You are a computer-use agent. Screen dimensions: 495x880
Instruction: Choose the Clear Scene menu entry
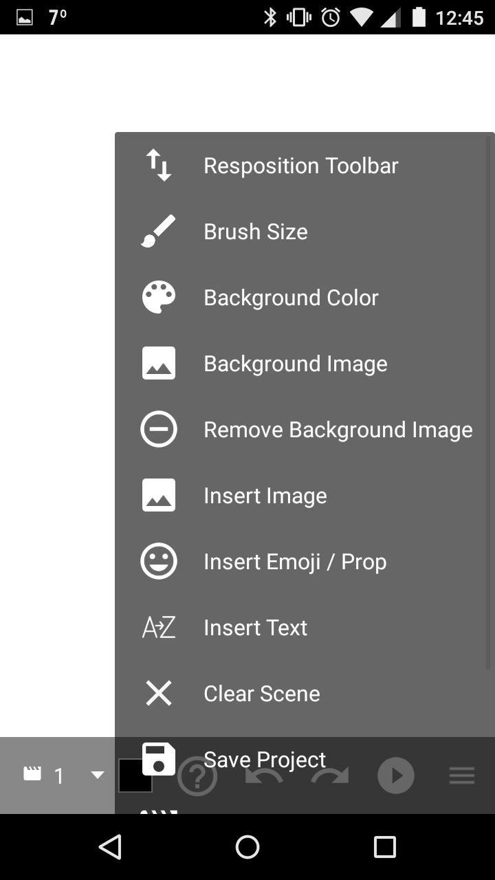point(305,694)
